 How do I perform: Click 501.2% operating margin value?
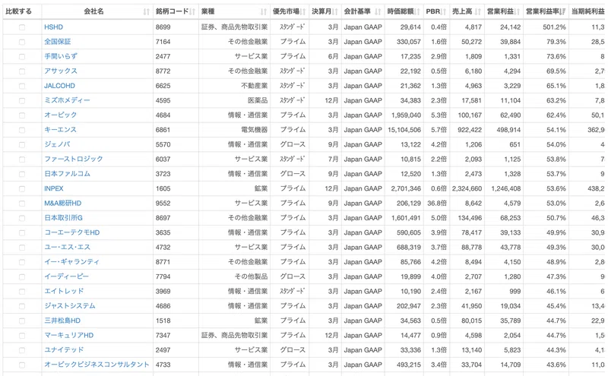coord(555,27)
